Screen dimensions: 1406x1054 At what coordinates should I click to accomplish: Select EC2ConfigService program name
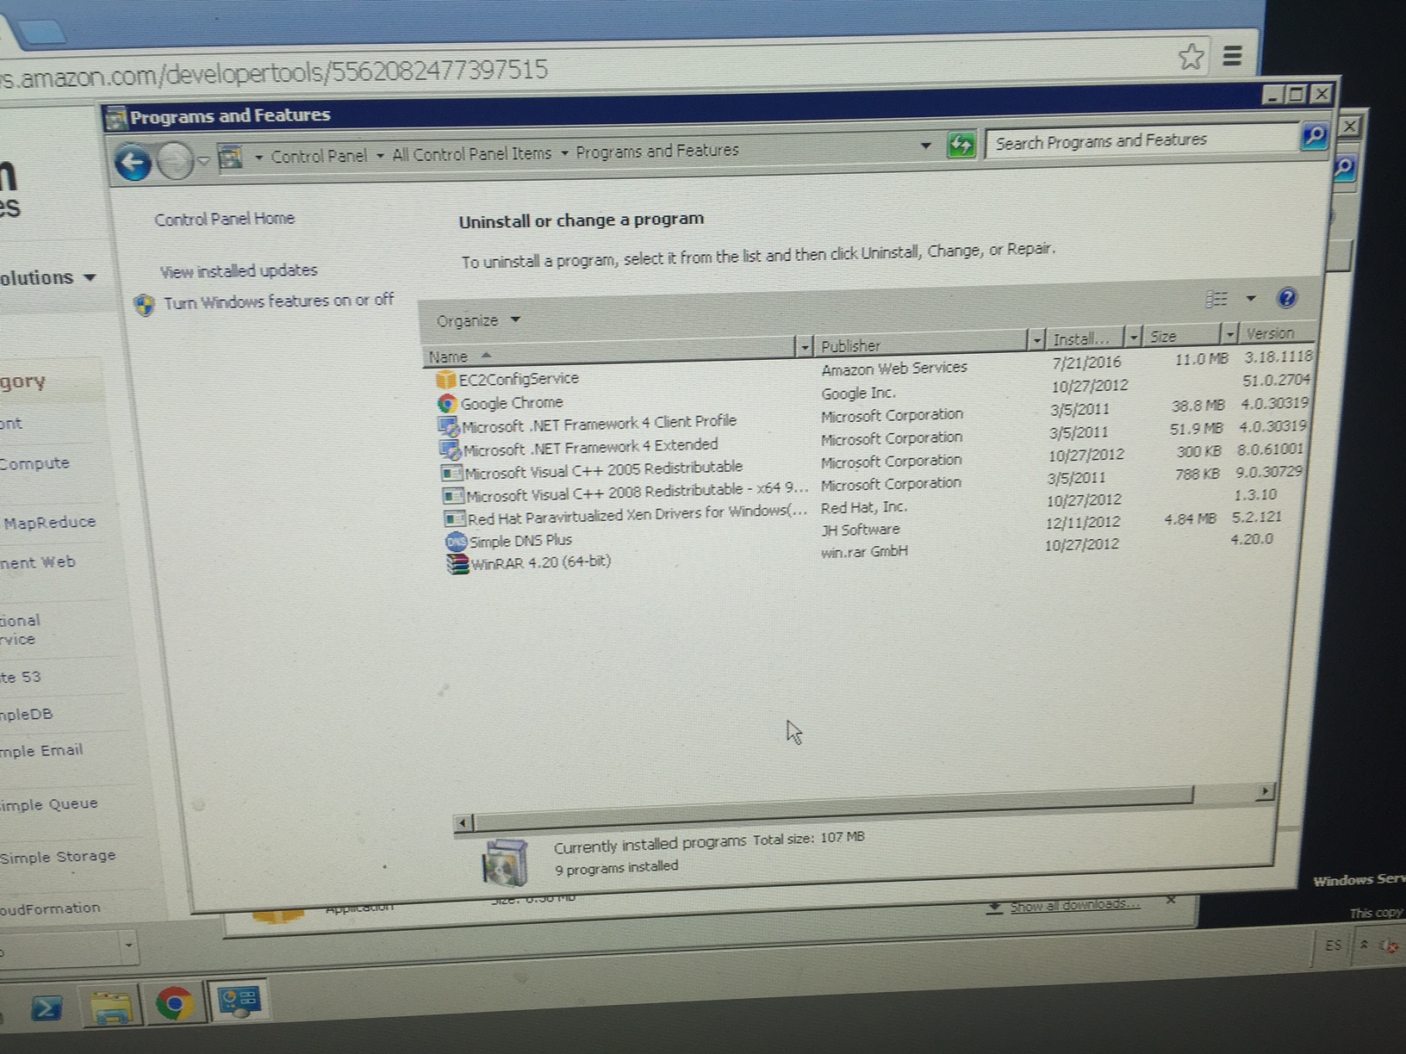click(x=519, y=378)
